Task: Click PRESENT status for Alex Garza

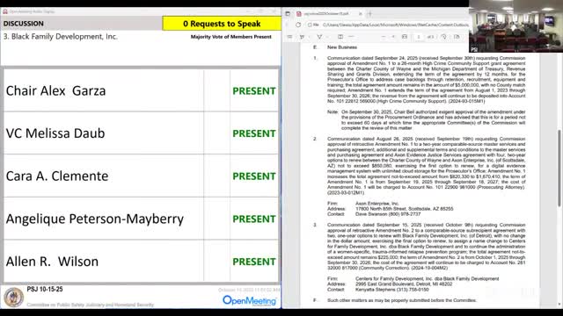Action: coord(254,91)
